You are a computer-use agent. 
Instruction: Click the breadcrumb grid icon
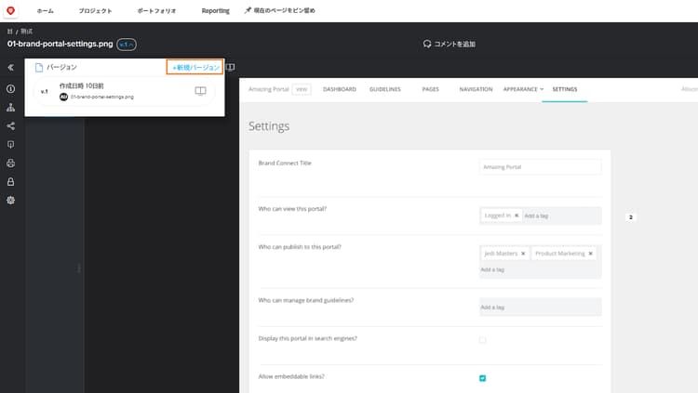coord(10,31)
